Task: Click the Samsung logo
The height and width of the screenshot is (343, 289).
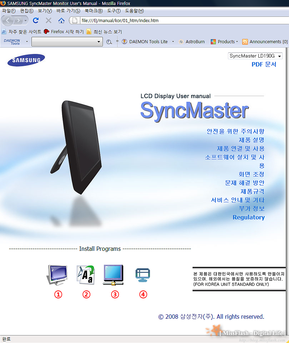Action: point(26,60)
